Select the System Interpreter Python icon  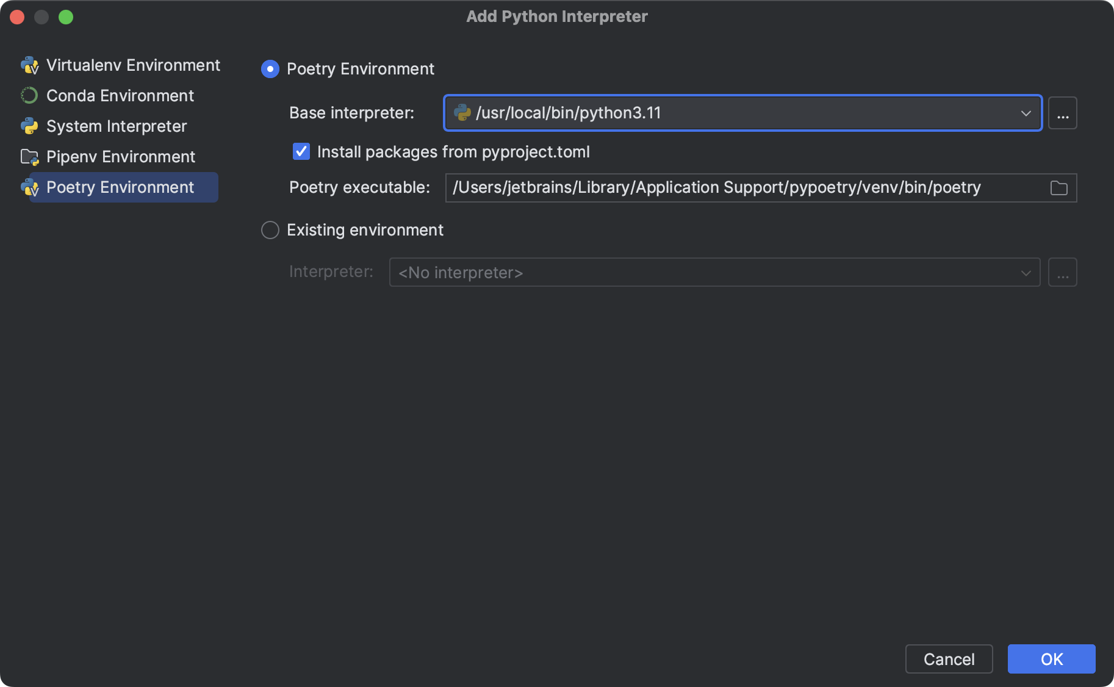click(29, 126)
